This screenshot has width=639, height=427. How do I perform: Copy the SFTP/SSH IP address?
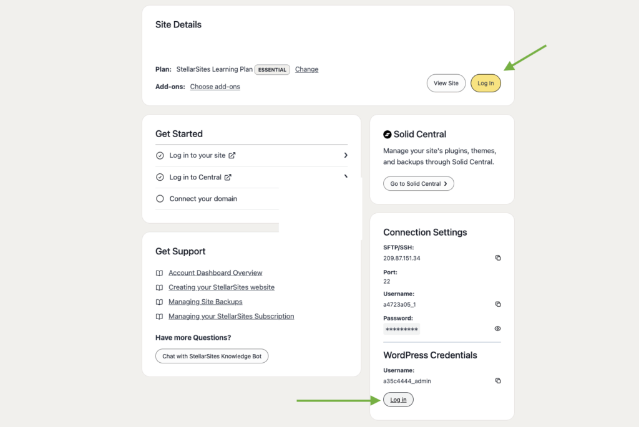[497, 257]
